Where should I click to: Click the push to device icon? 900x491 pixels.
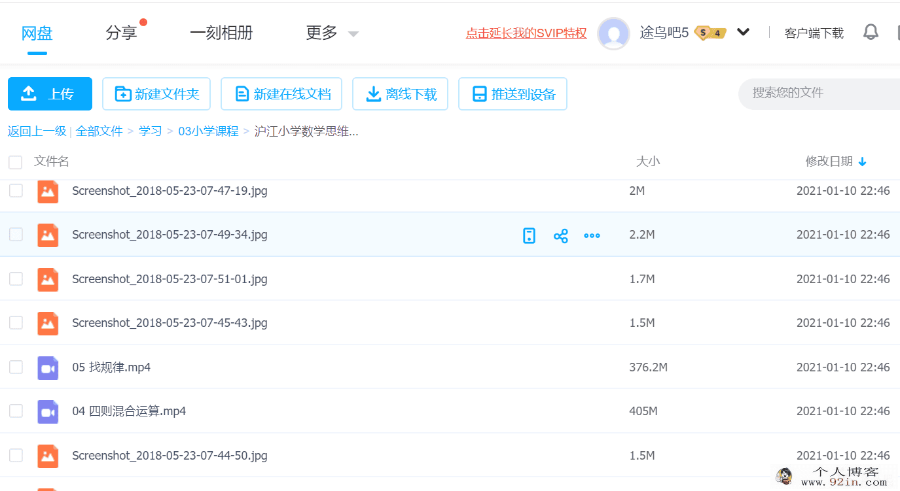[480, 94]
